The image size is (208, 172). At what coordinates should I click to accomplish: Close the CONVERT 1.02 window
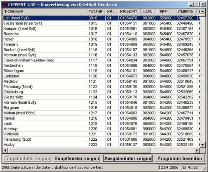[x=203, y=5]
